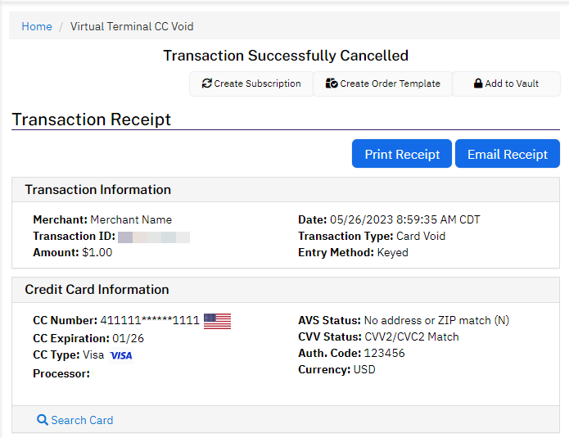Go to Home breadcrumb link

[x=37, y=26]
